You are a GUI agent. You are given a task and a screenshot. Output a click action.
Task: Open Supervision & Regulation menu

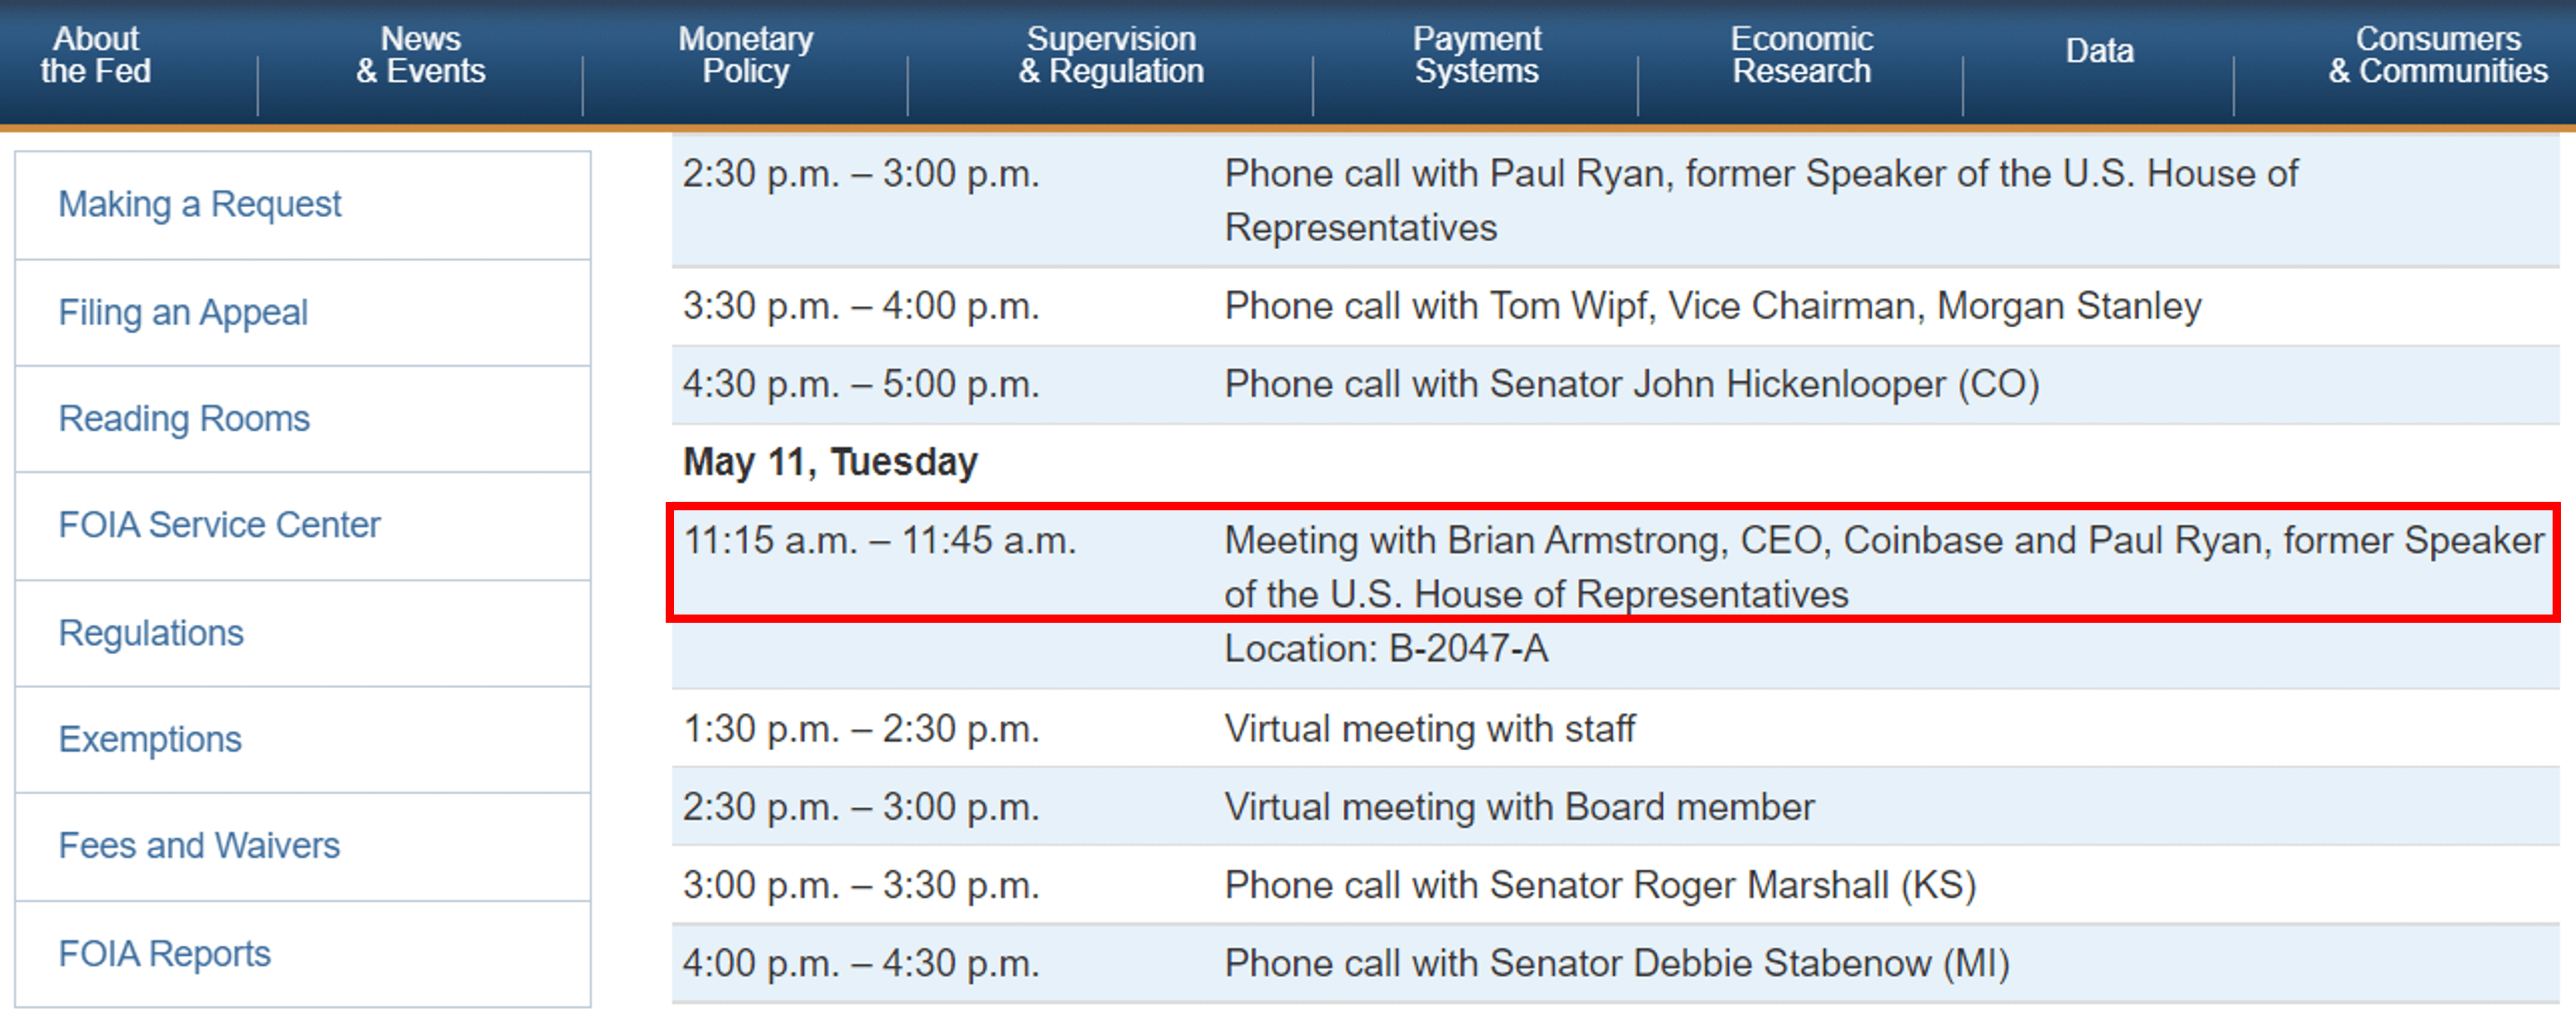(x=1111, y=55)
